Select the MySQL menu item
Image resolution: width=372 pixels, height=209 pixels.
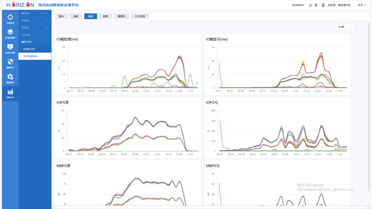[35, 13]
